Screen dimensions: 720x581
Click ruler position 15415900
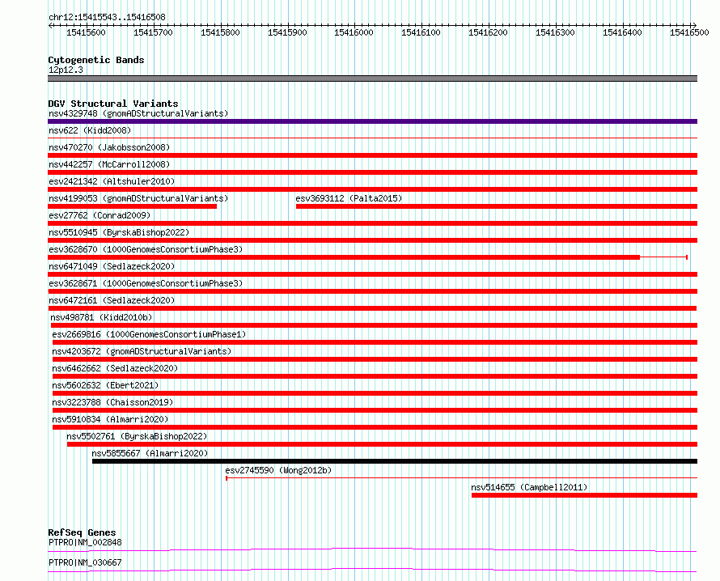[x=287, y=32]
